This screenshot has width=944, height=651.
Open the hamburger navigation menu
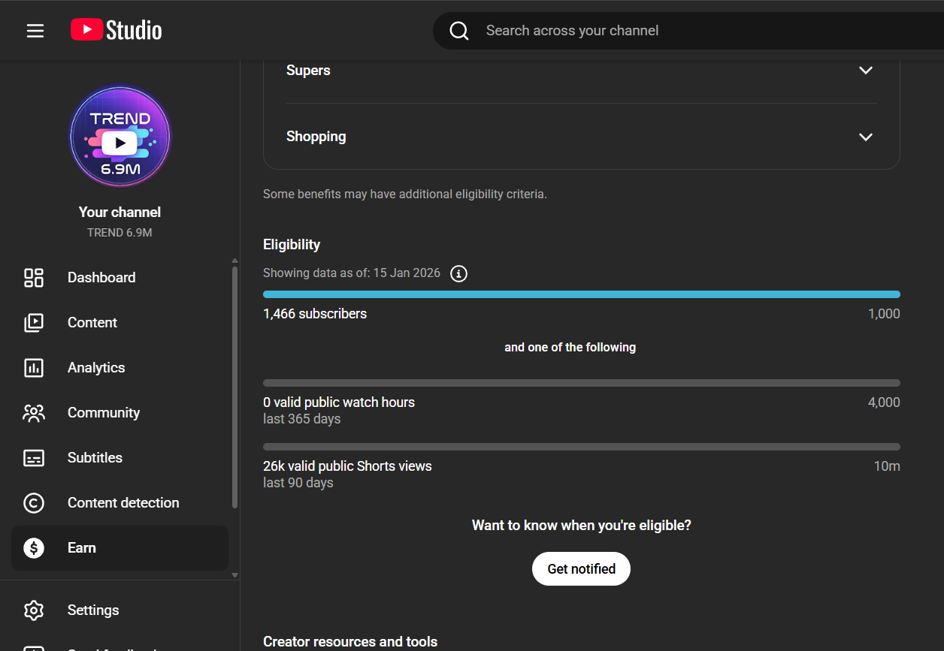(x=35, y=31)
